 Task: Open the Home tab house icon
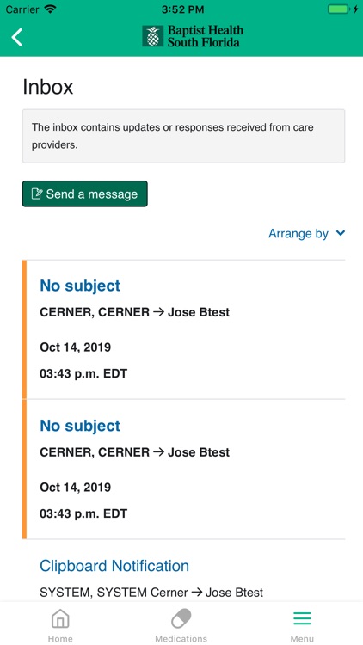click(60, 619)
